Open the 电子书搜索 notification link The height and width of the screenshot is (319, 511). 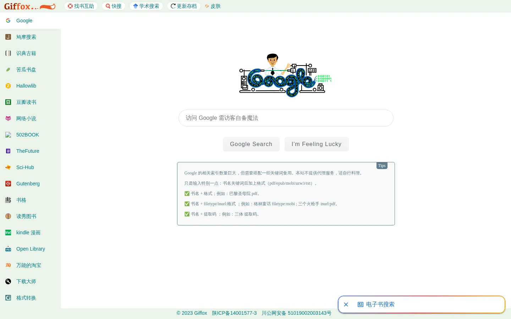coord(376,304)
